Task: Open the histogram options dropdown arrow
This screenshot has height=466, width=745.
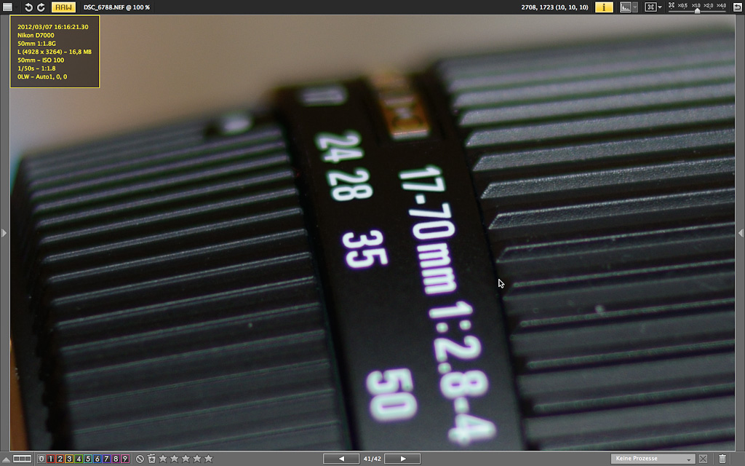Action: (635, 7)
